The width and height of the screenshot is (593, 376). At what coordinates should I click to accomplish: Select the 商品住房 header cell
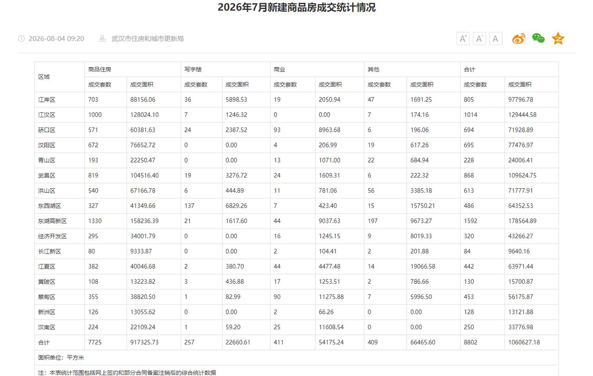pyautogui.click(x=132, y=70)
